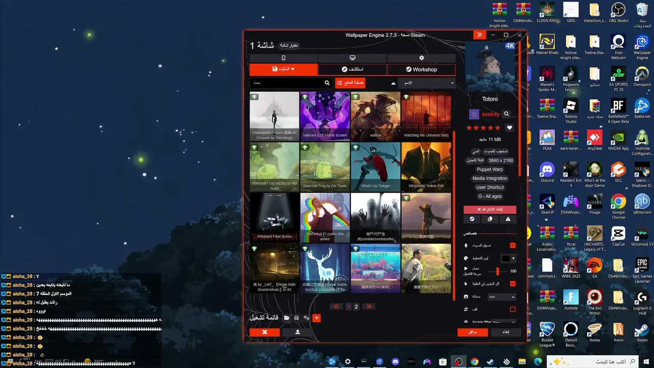654x368 pixels.
Task: Toggle sort direction arrow
Action: (x=393, y=83)
